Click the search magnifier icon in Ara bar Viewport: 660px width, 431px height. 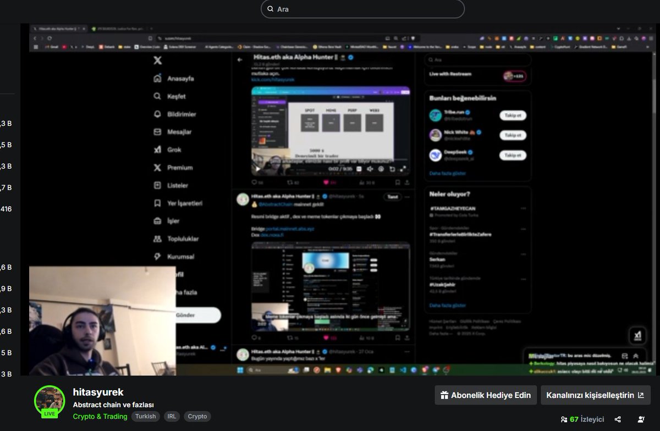click(x=270, y=9)
